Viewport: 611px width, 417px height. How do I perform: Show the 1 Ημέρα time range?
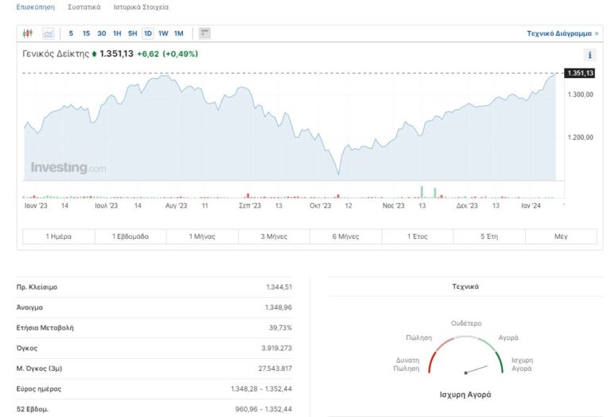point(59,236)
